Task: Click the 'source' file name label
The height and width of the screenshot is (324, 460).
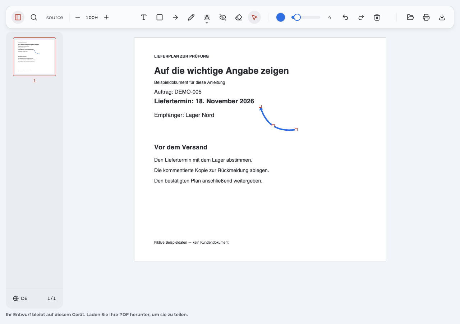Action: pos(55,17)
